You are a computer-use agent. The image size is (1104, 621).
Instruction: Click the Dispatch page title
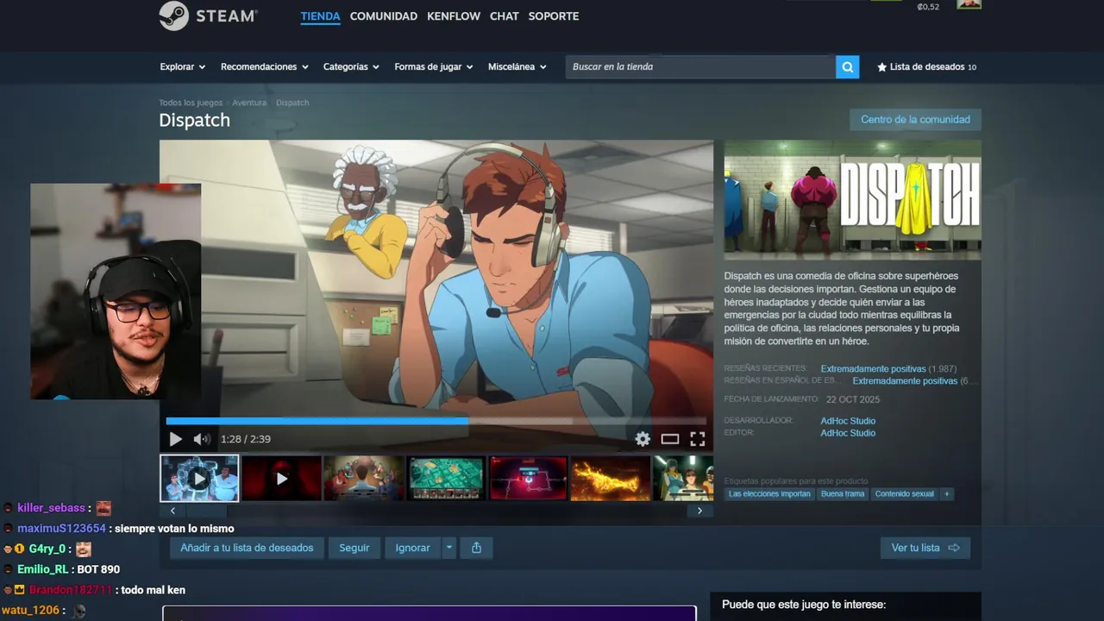(194, 121)
